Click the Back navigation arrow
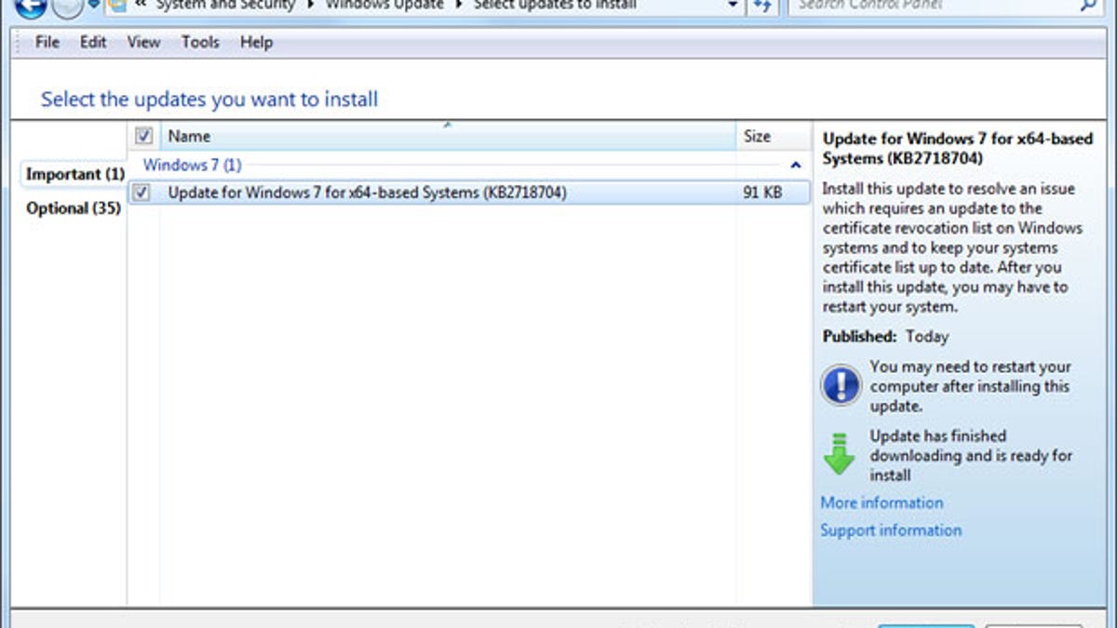The width and height of the screenshot is (1117, 628). 31,7
